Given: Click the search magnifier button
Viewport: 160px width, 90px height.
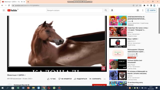Looking at the screenshot, I should pos(106,10).
